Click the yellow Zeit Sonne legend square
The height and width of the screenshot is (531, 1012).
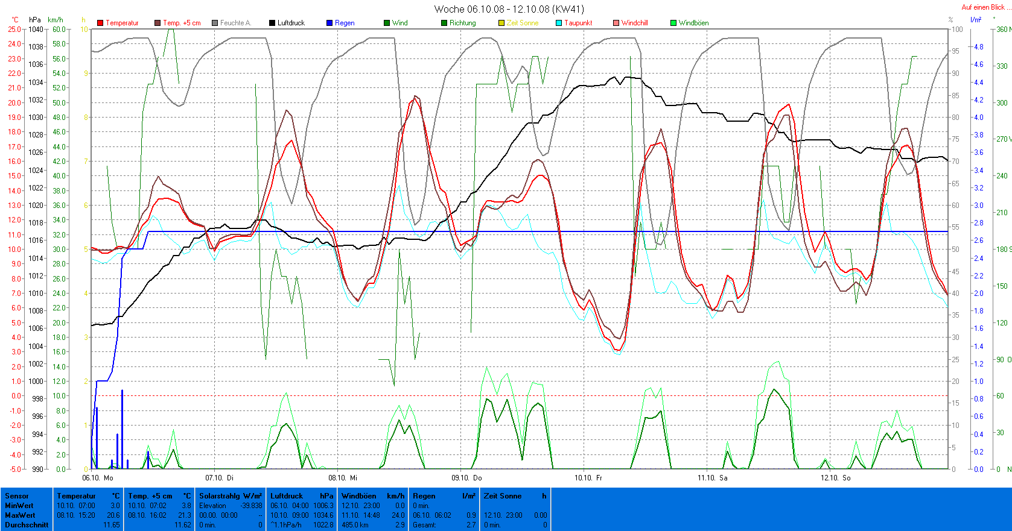tap(501, 23)
